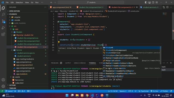Toggle the secondary side bar layout icon
This screenshot has width=174, height=98.
153,2
